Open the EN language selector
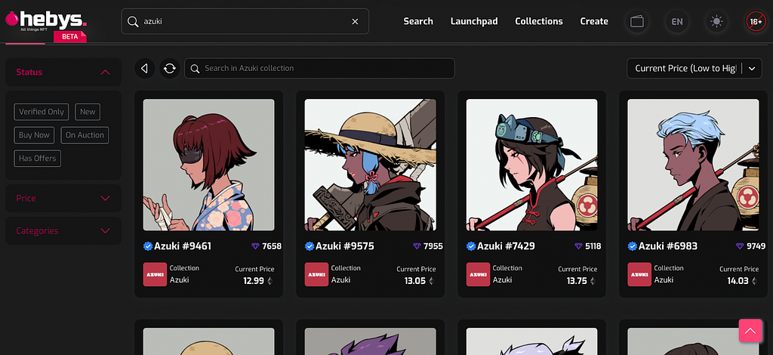 pyautogui.click(x=677, y=22)
